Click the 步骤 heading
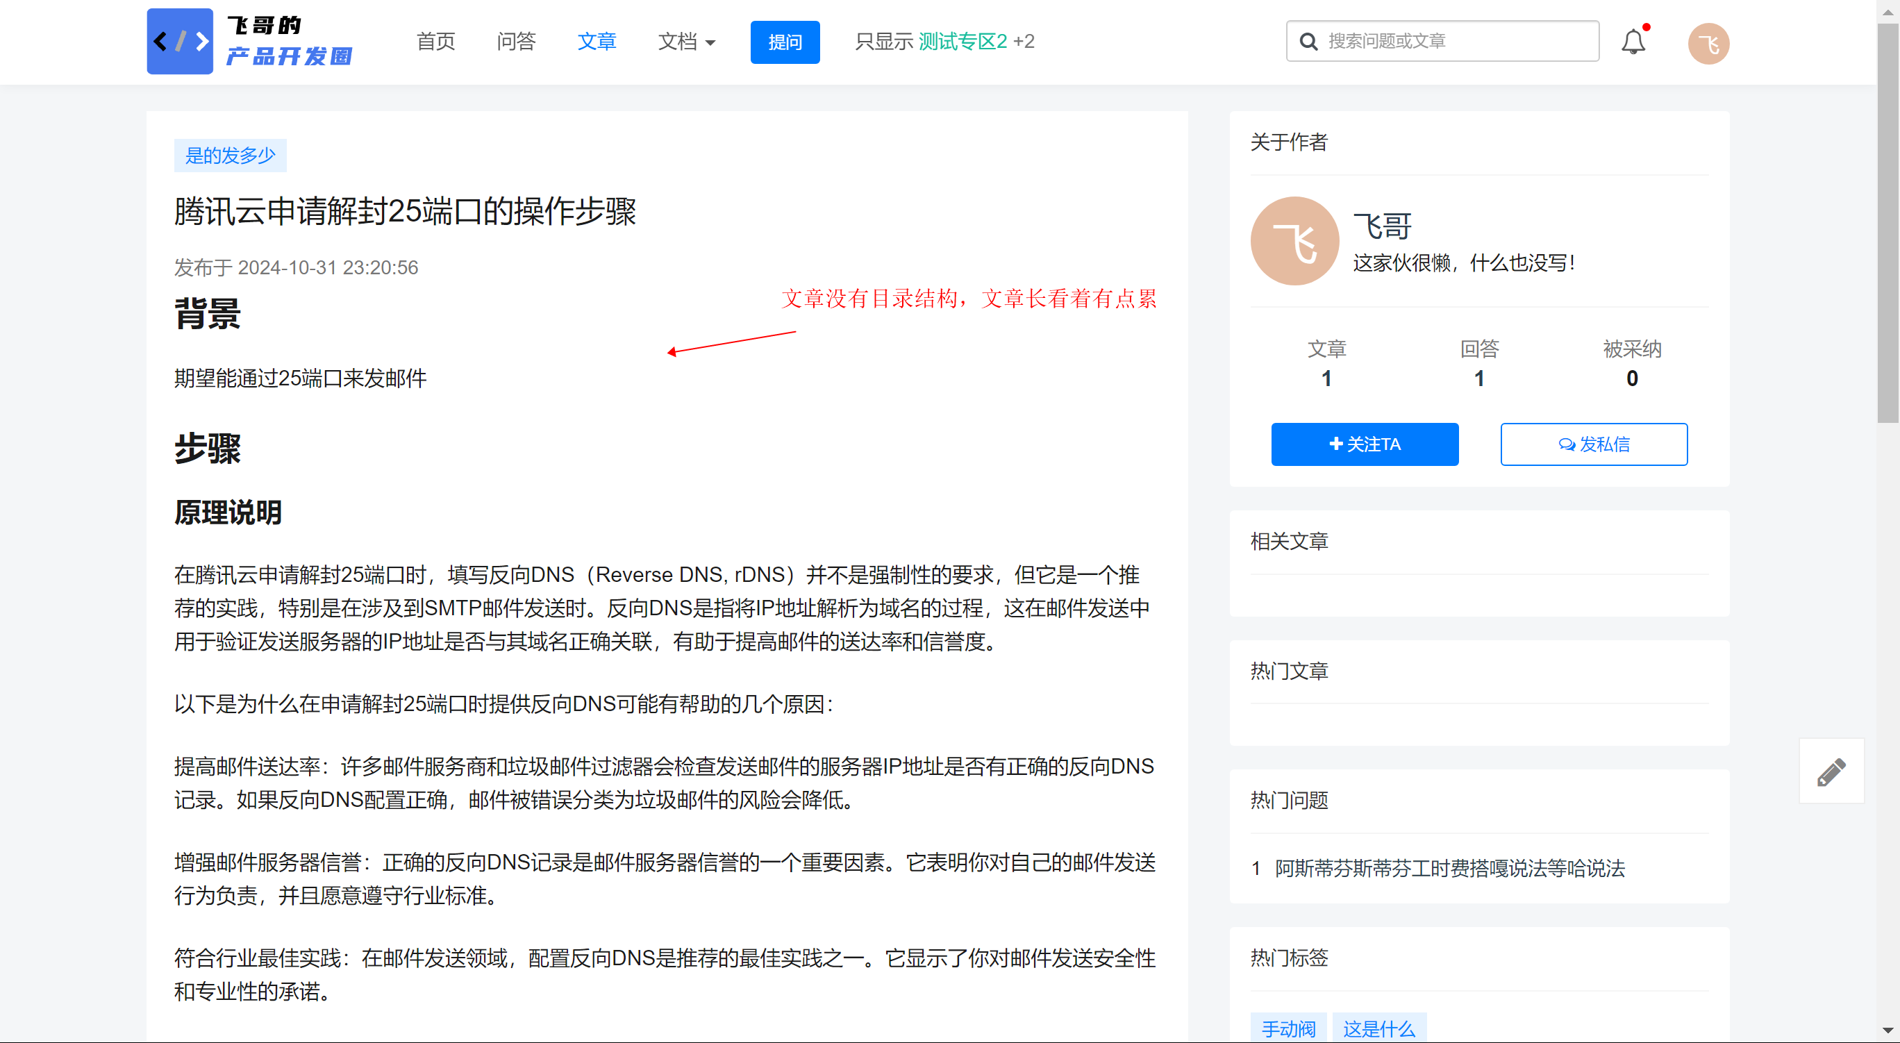Viewport: 1900px width, 1043px height. coord(207,449)
